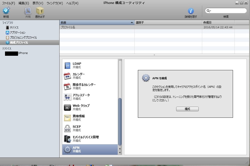Click the プロビジョニングプロファイル document icon
The image size is (250, 166).
(8, 37)
